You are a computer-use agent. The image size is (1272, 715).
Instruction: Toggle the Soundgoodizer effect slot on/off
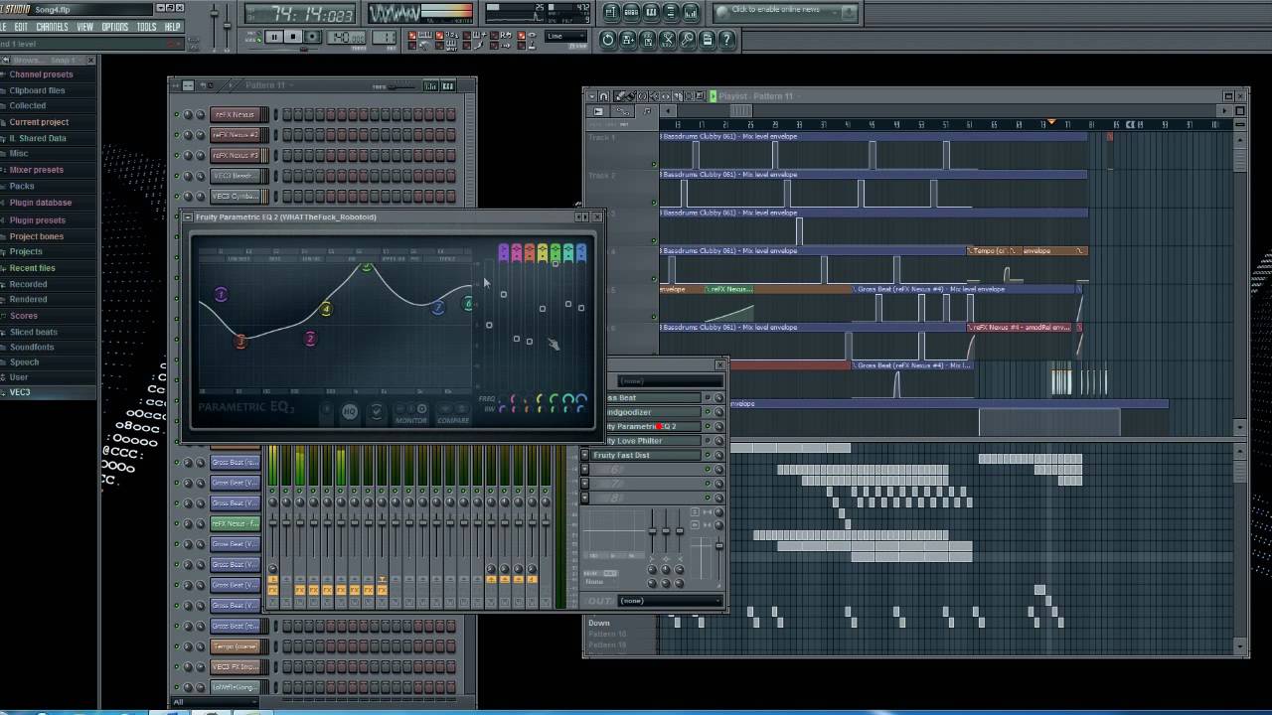708,412
